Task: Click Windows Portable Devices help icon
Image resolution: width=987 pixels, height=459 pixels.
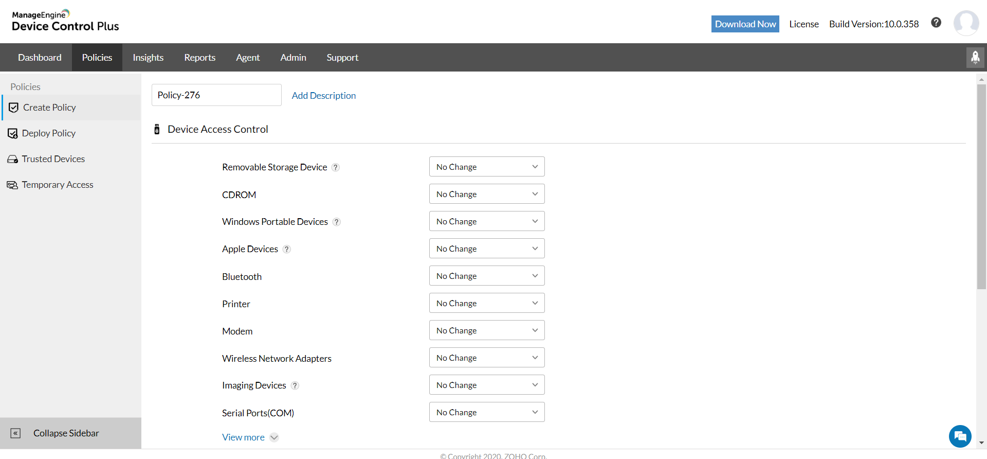Action: pos(337,222)
